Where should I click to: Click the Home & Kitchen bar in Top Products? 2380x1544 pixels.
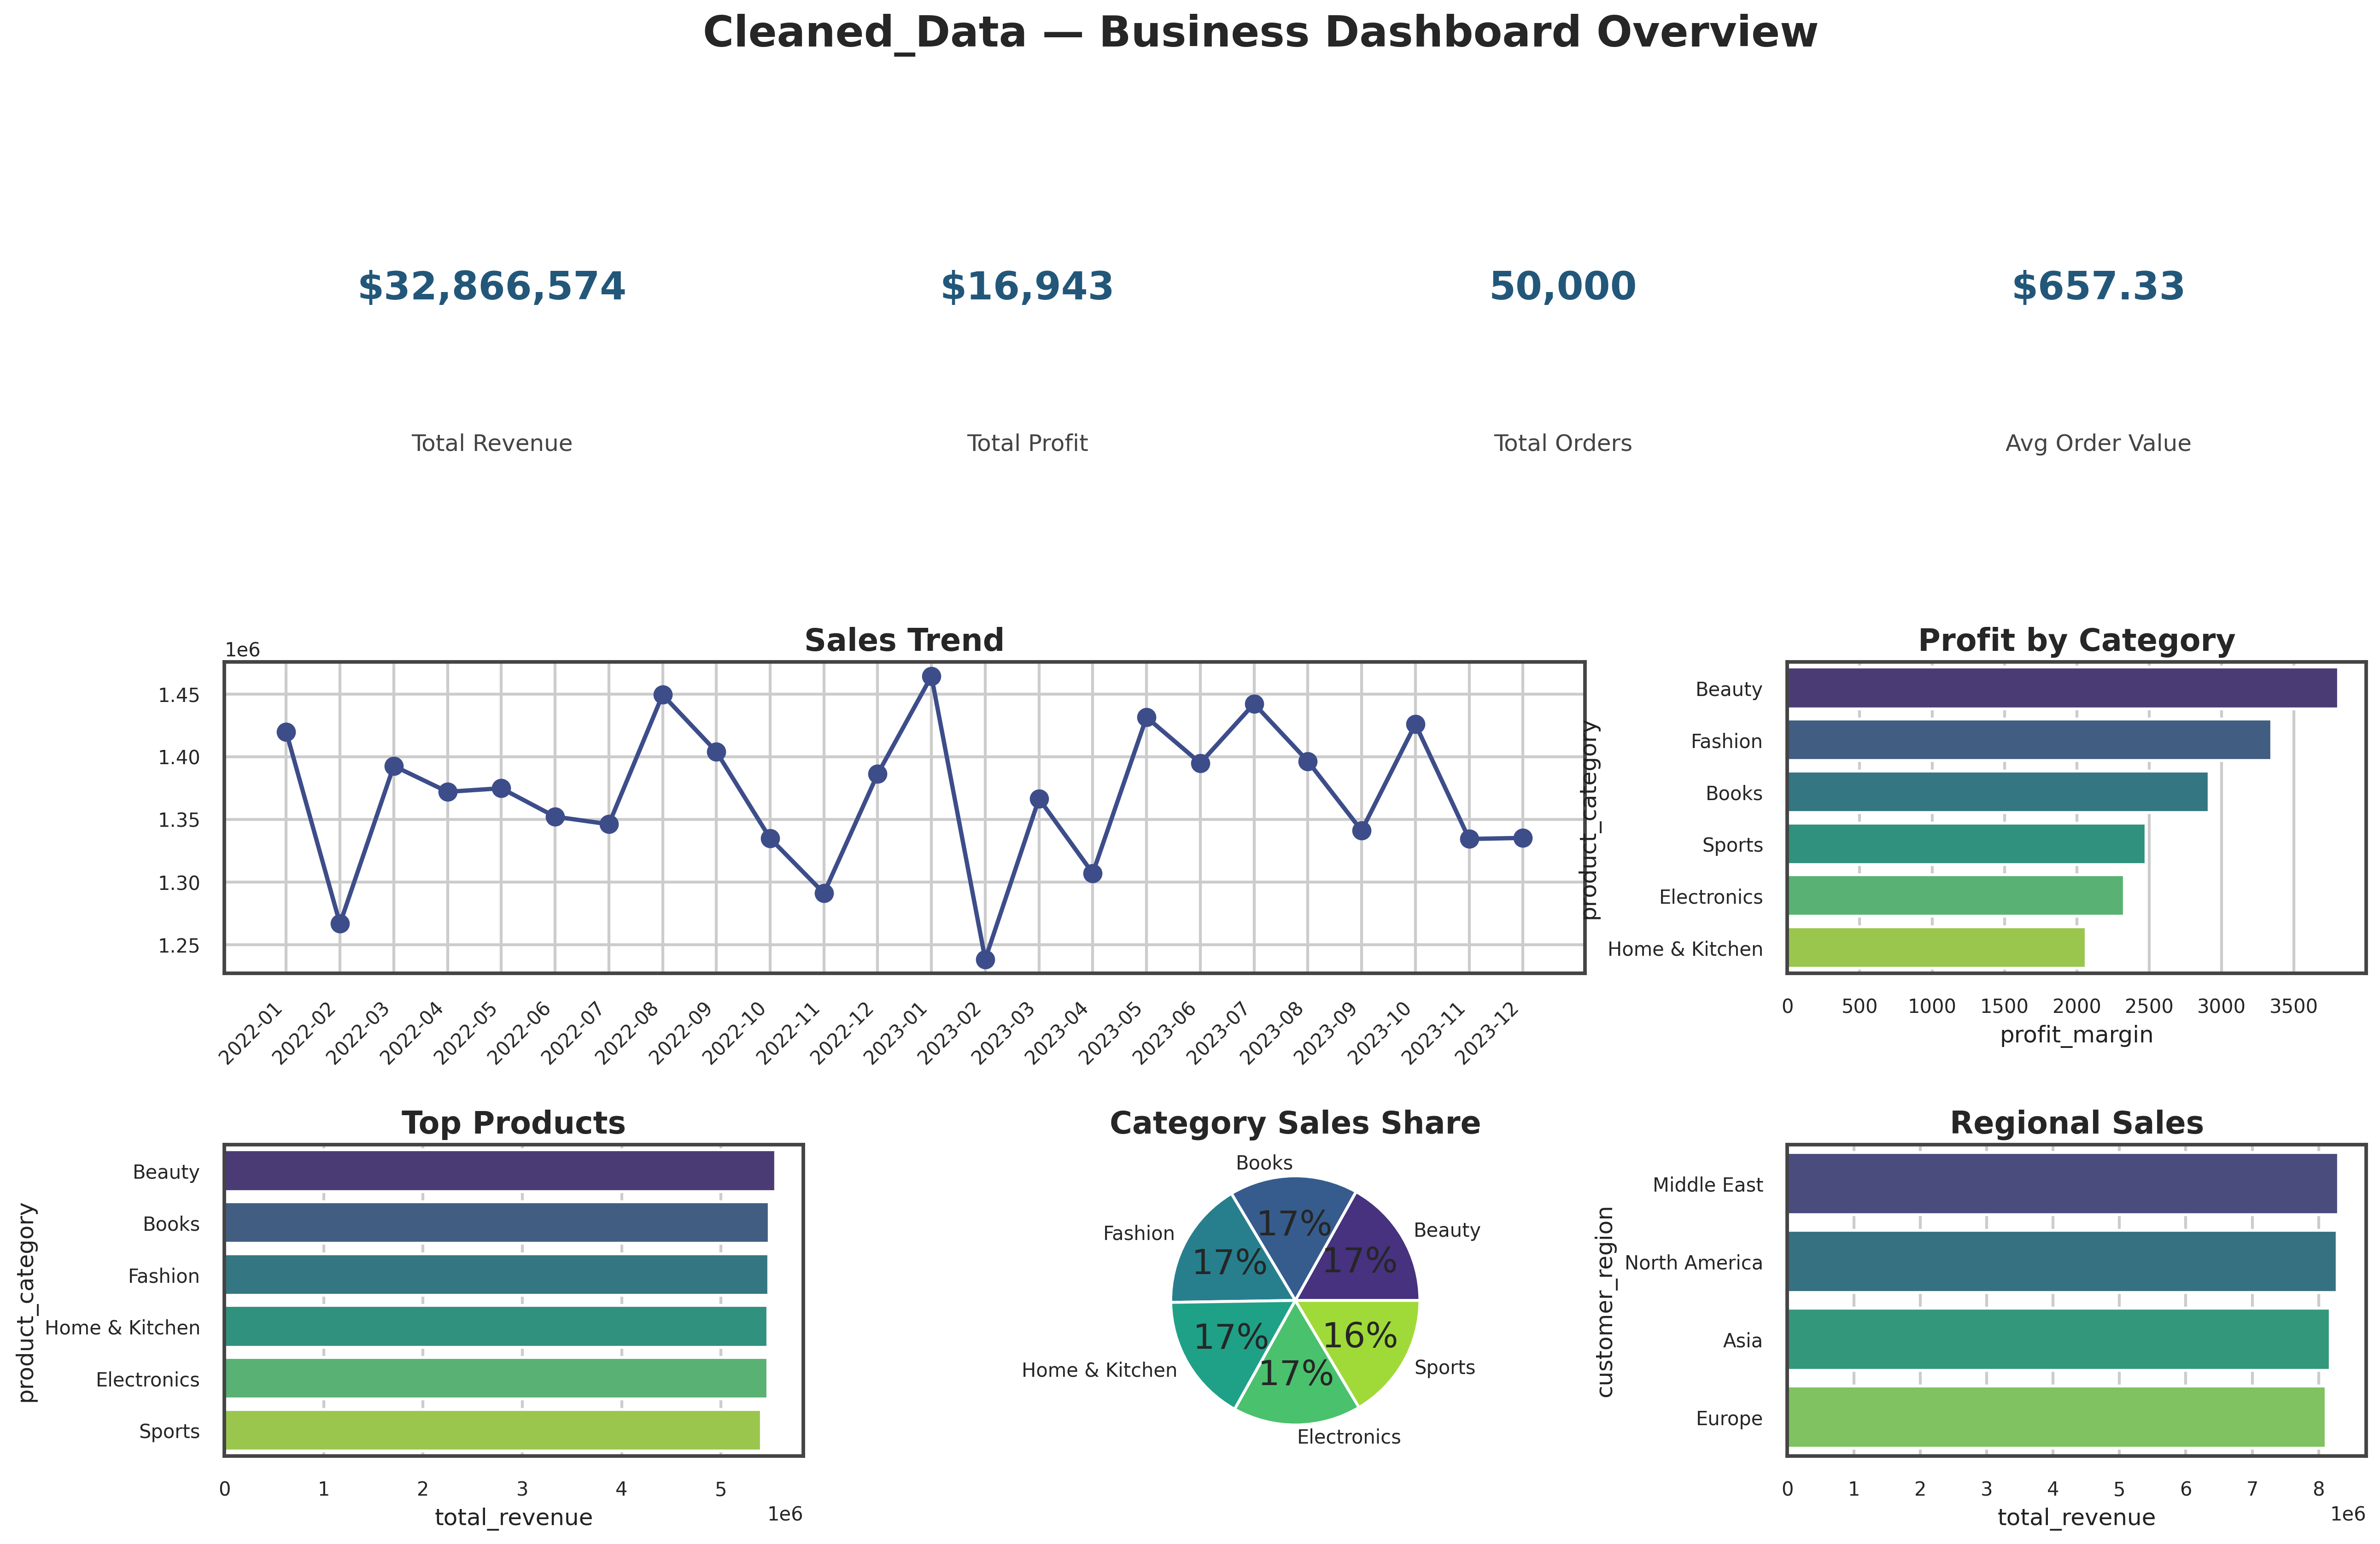coord(495,1327)
